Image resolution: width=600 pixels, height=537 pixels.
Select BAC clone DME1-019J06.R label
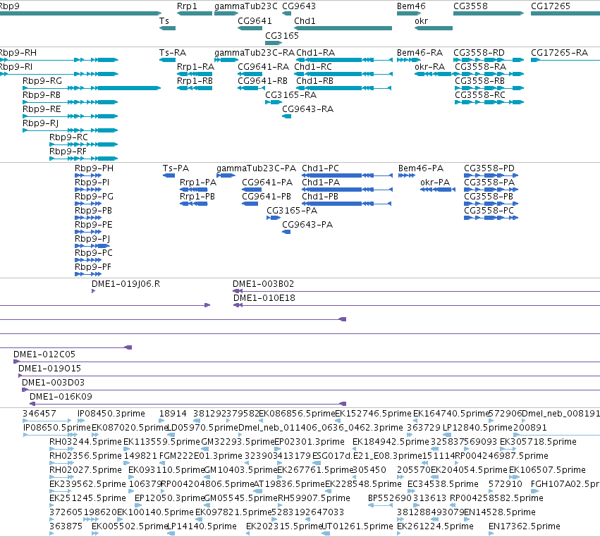click(x=126, y=284)
